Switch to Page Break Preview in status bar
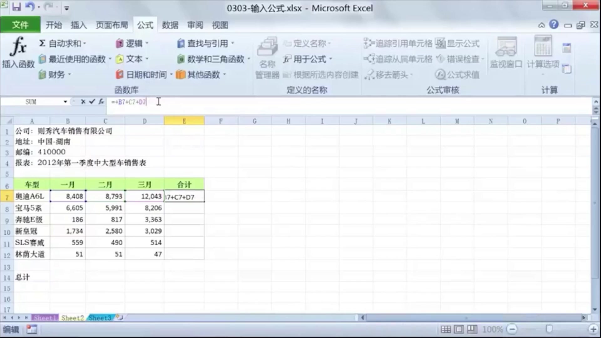 [x=472, y=329]
